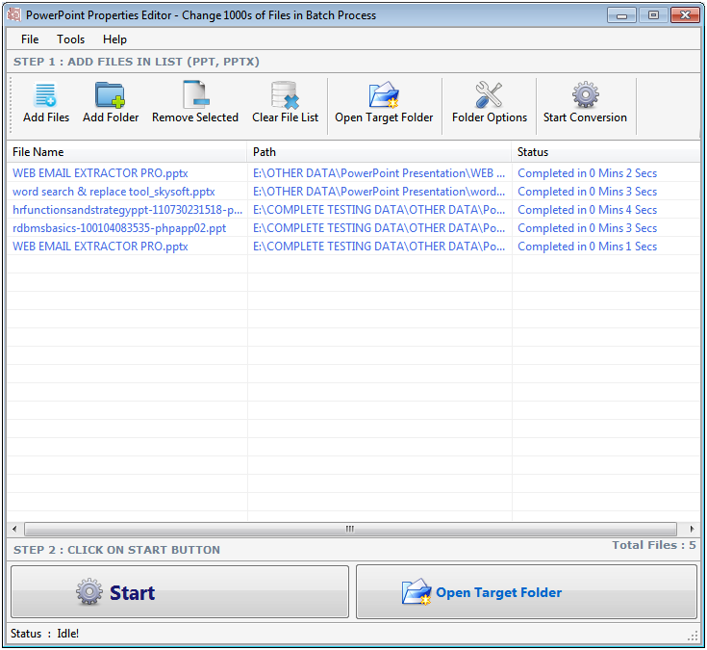Click the bottom Open Target Folder button
Screen dimensions: 707x650
pyautogui.click(x=527, y=592)
